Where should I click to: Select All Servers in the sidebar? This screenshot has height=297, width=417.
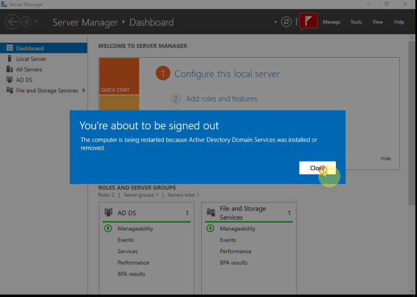click(44, 69)
